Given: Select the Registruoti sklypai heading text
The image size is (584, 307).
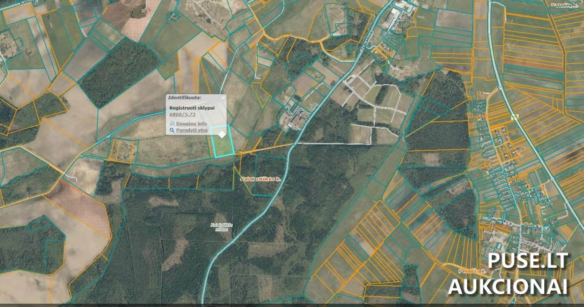Looking at the screenshot, I should (x=192, y=107).
